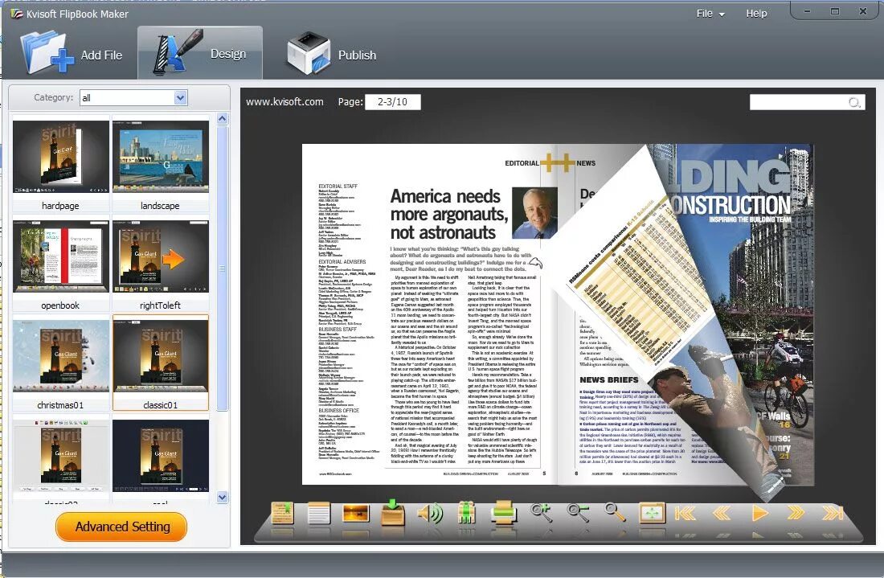Open the Help menu
This screenshot has height=578, width=884.
[x=756, y=14]
